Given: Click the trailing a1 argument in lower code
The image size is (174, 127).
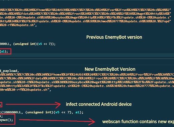Looking at the screenshot, I should click(x=77, y=112).
